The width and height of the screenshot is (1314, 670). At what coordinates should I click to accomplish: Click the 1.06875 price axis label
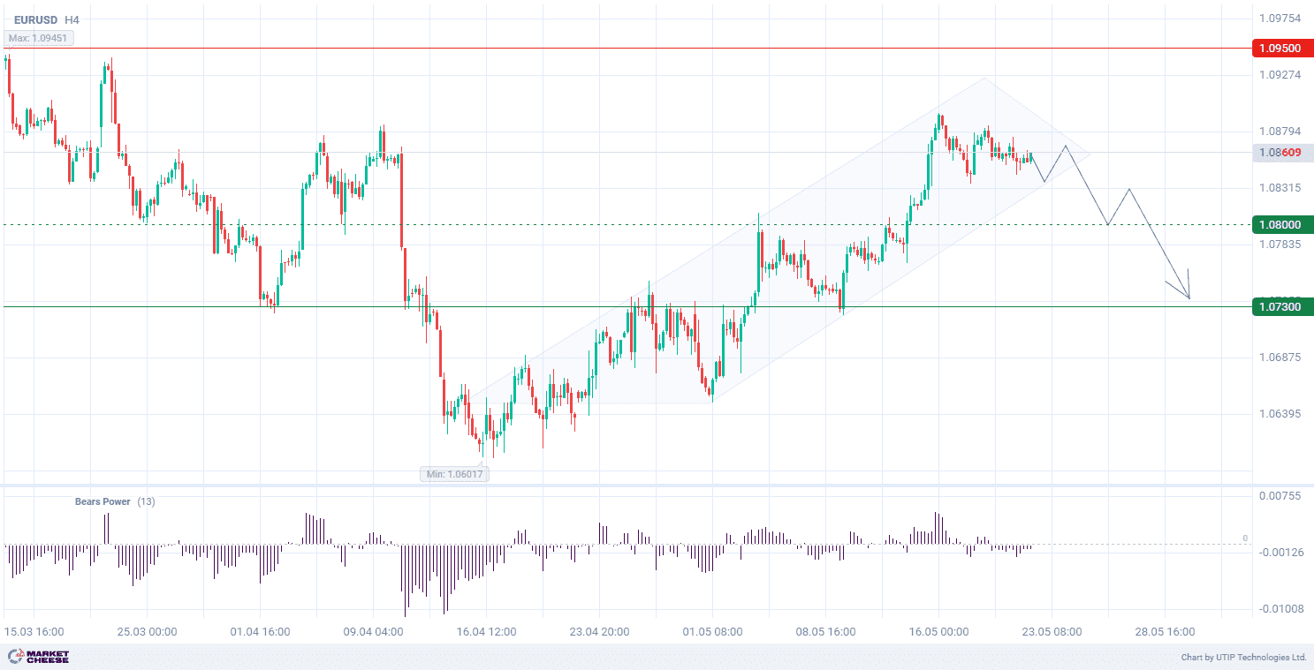(1280, 358)
